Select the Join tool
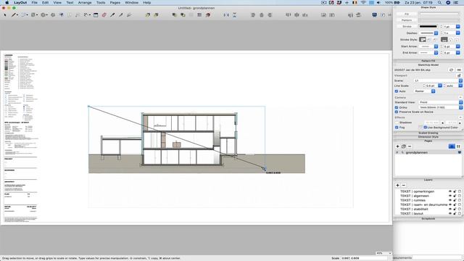Viewport: 464px width, 261px height. pos(129,14)
